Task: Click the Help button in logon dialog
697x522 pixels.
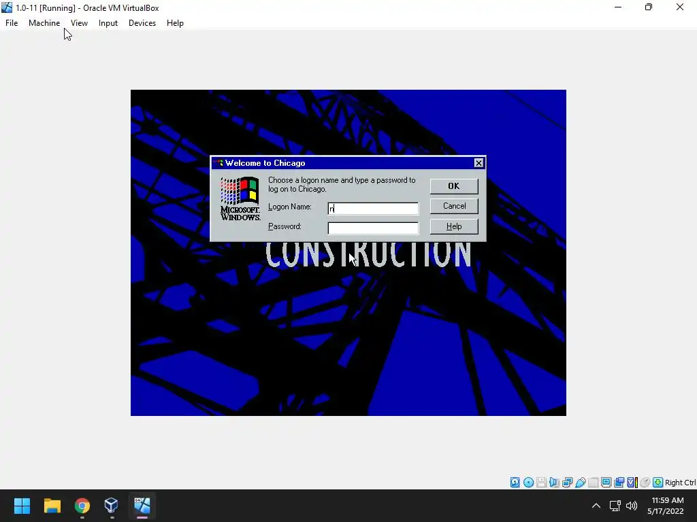Action: [x=454, y=226]
